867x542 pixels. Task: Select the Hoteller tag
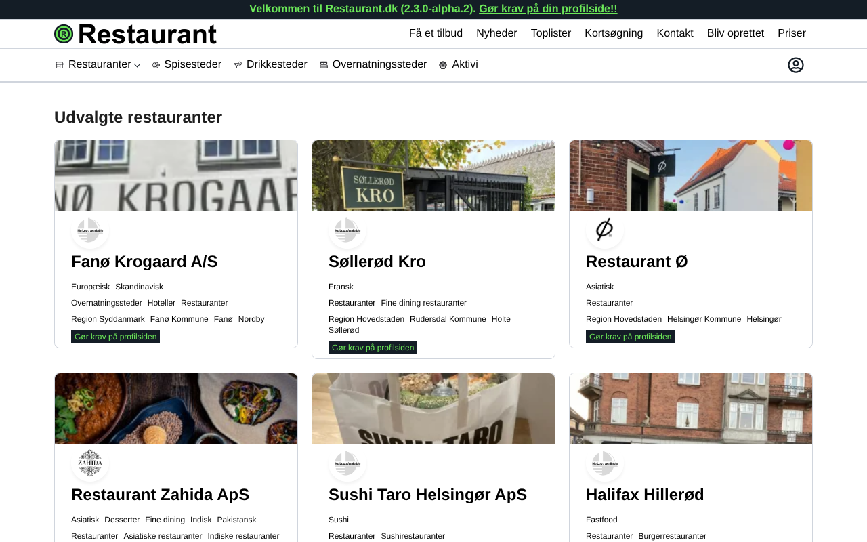tap(161, 303)
